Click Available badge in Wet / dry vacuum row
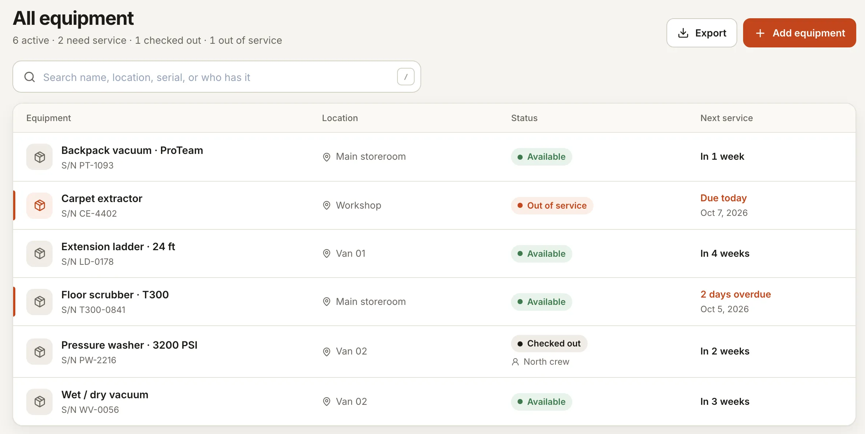Image resolution: width=865 pixels, height=434 pixels. tap(541, 402)
